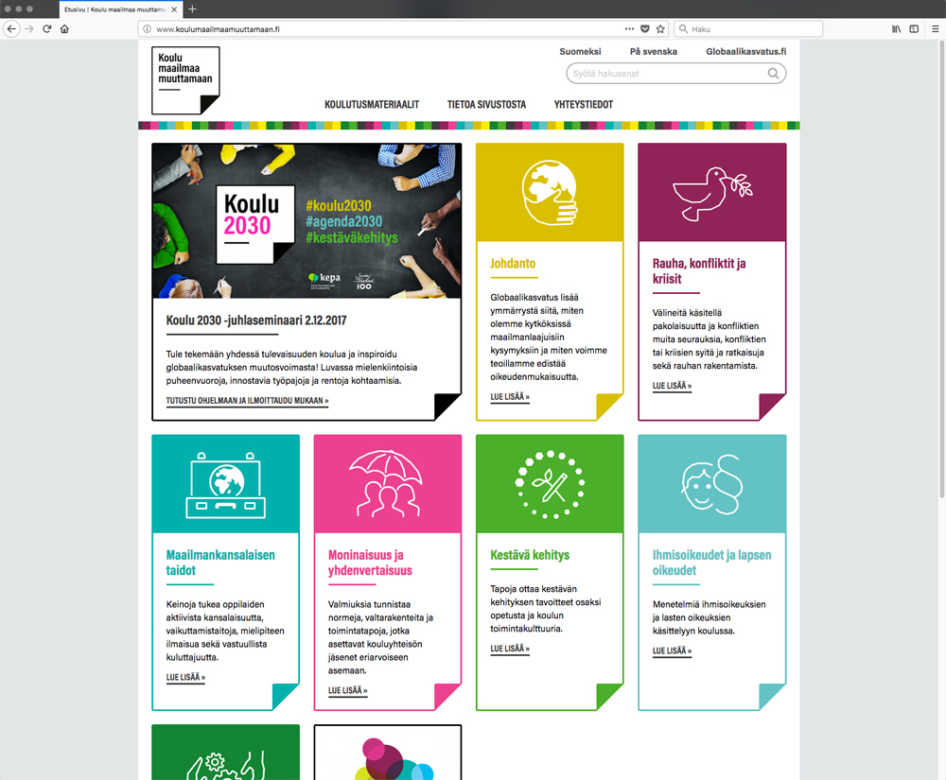The image size is (946, 780).
Task: Switch language to Suomeksi
Action: 580,52
